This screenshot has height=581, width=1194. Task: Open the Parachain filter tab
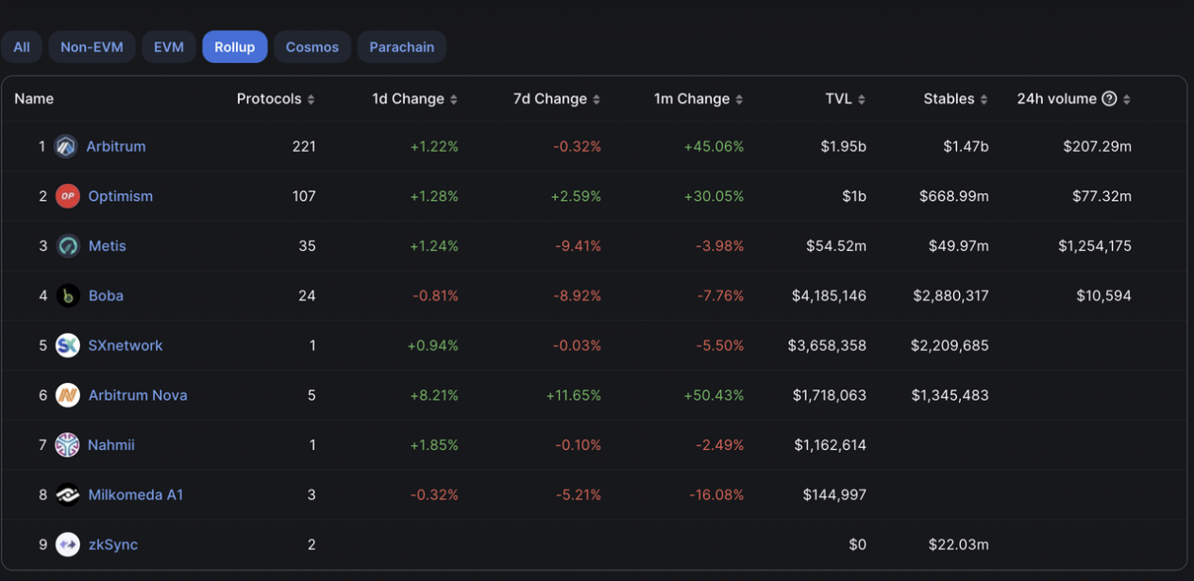(x=402, y=47)
